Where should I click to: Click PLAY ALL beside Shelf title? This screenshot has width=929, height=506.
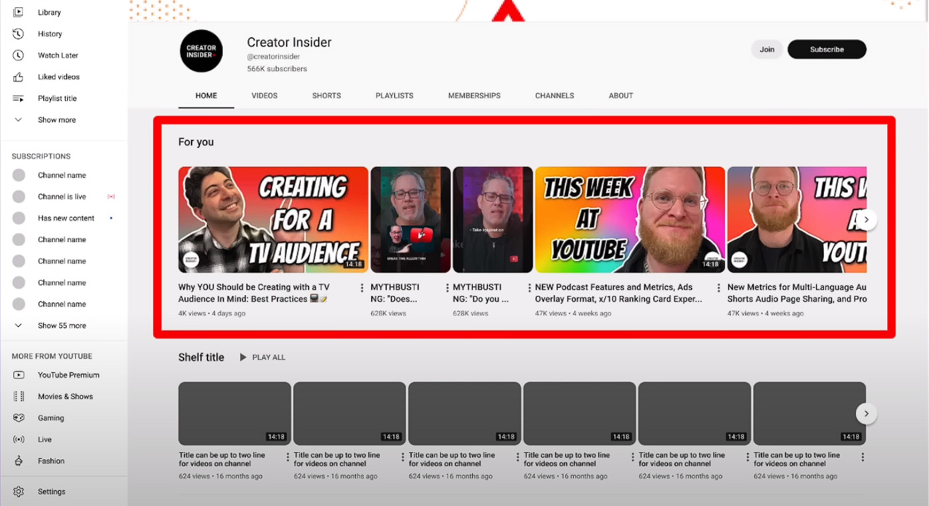point(262,358)
